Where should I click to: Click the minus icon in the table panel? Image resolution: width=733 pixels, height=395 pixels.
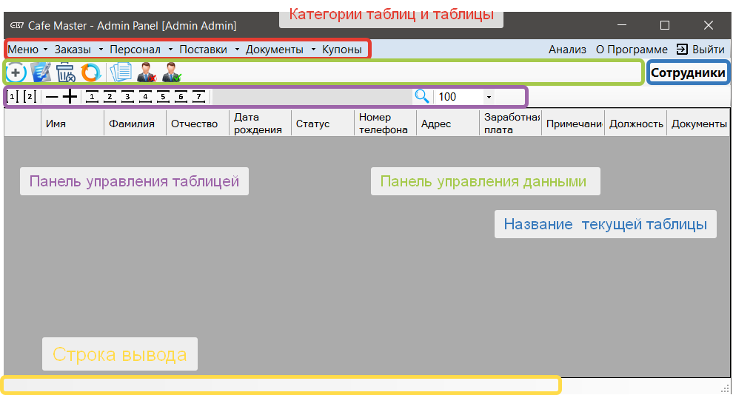click(52, 97)
